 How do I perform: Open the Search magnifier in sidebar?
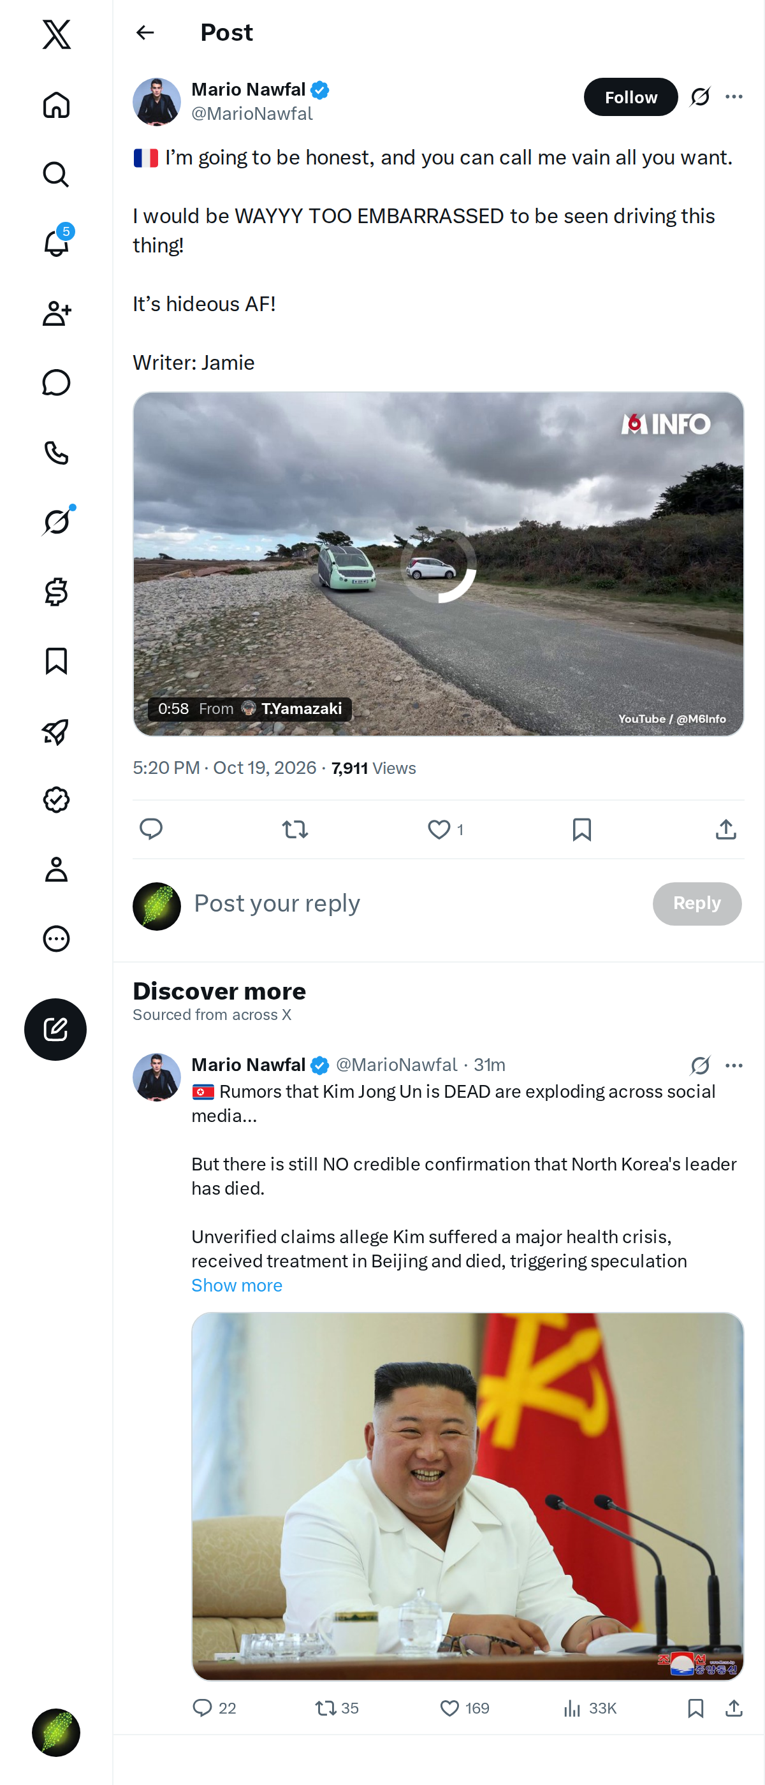(x=56, y=174)
